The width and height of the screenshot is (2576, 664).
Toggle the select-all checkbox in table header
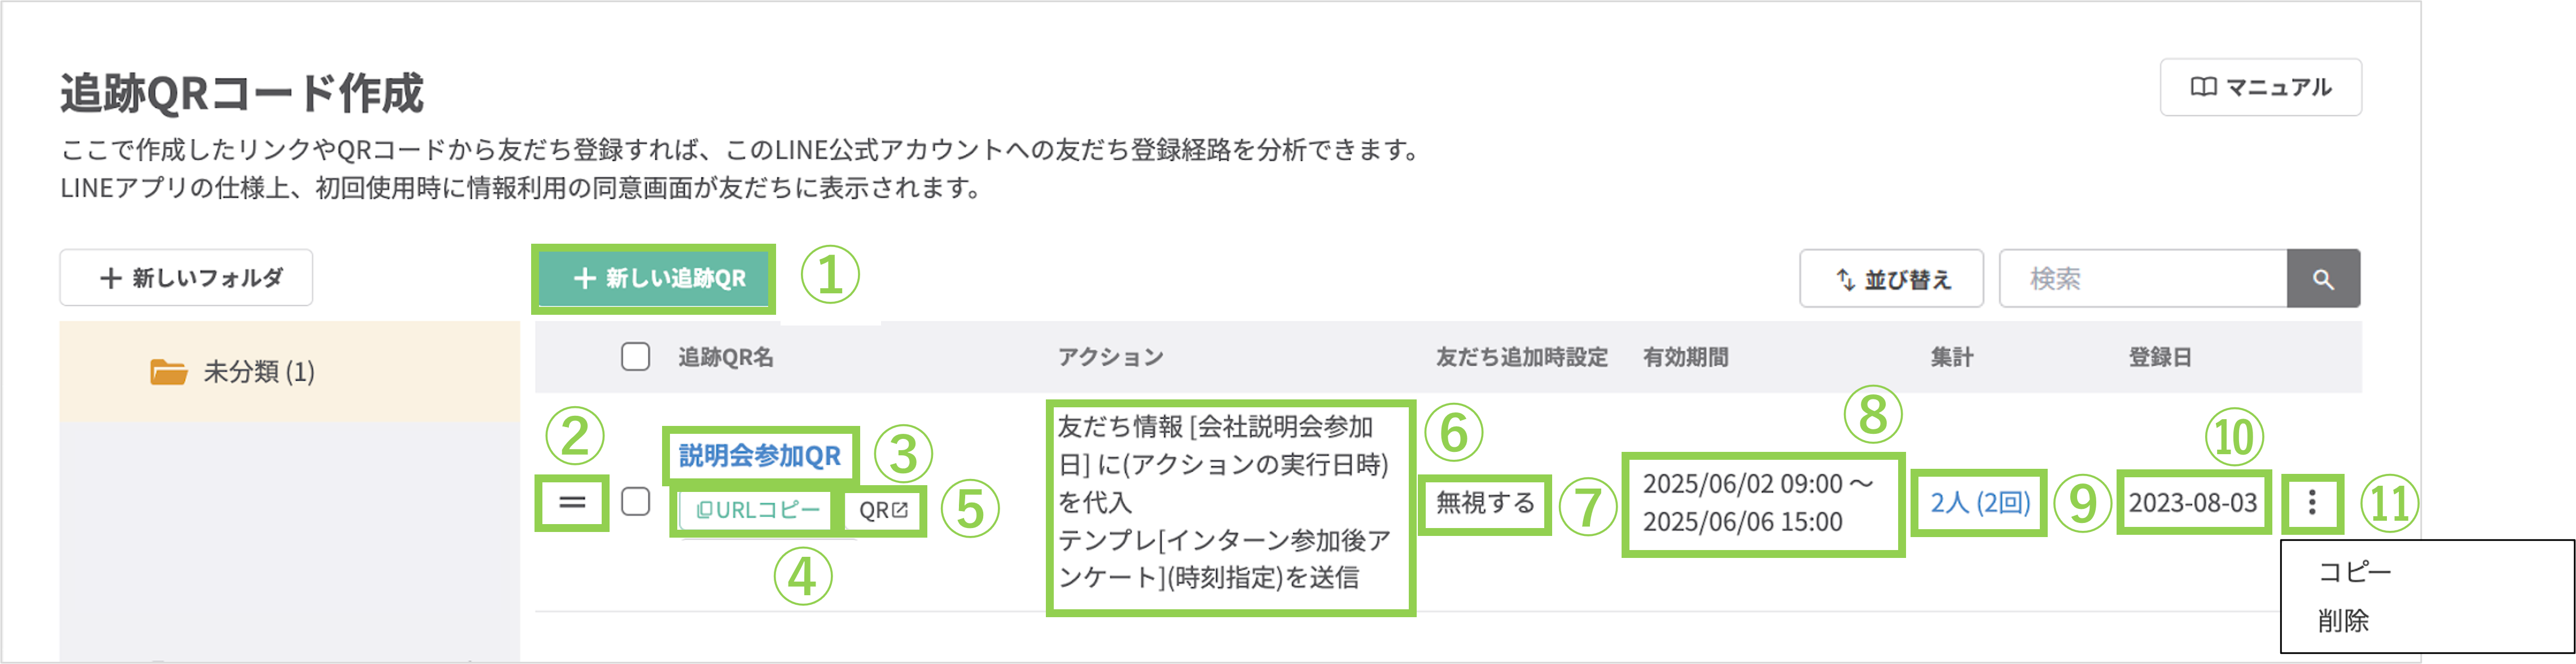coord(635,357)
